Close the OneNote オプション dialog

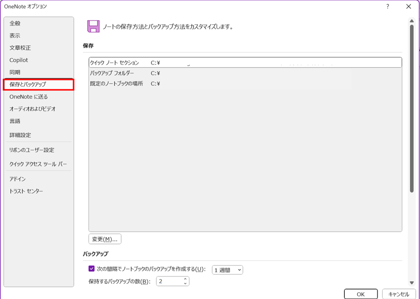[409, 6]
